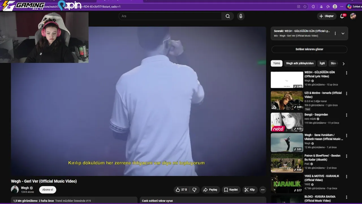Click the split screen icon in address bar

(x=299, y=7)
